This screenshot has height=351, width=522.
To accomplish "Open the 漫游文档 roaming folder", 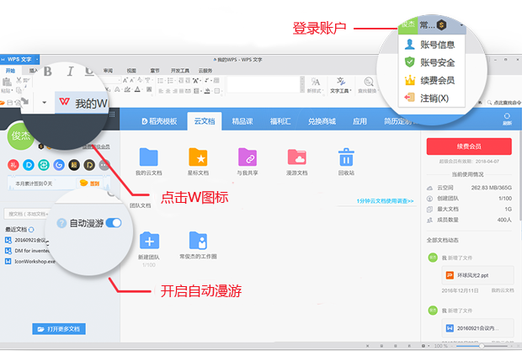I will [x=296, y=157].
